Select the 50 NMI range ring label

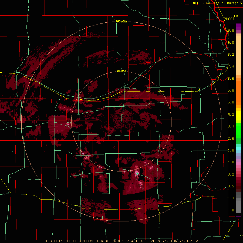pyautogui.click(x=121, y=71)
